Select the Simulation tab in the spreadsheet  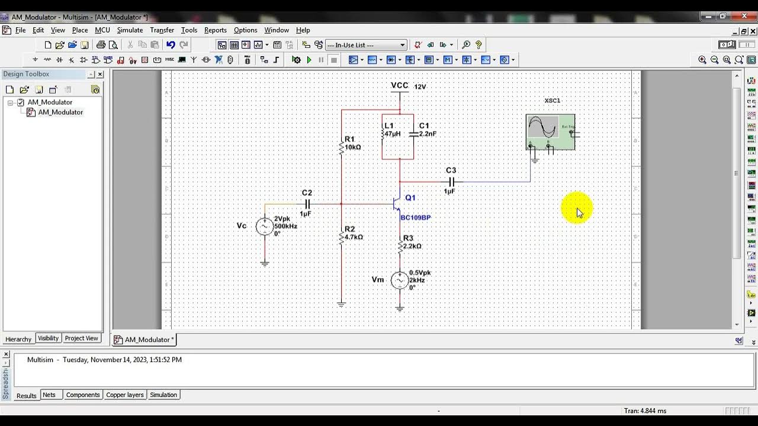click(x=163, y=395)
